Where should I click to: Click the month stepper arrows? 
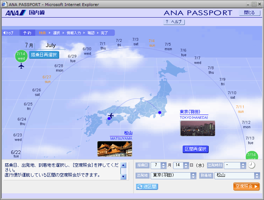[163, 166]
